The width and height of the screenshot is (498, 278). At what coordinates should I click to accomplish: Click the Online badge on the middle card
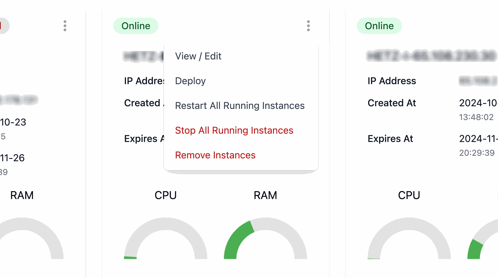click(x=136, y=26)
